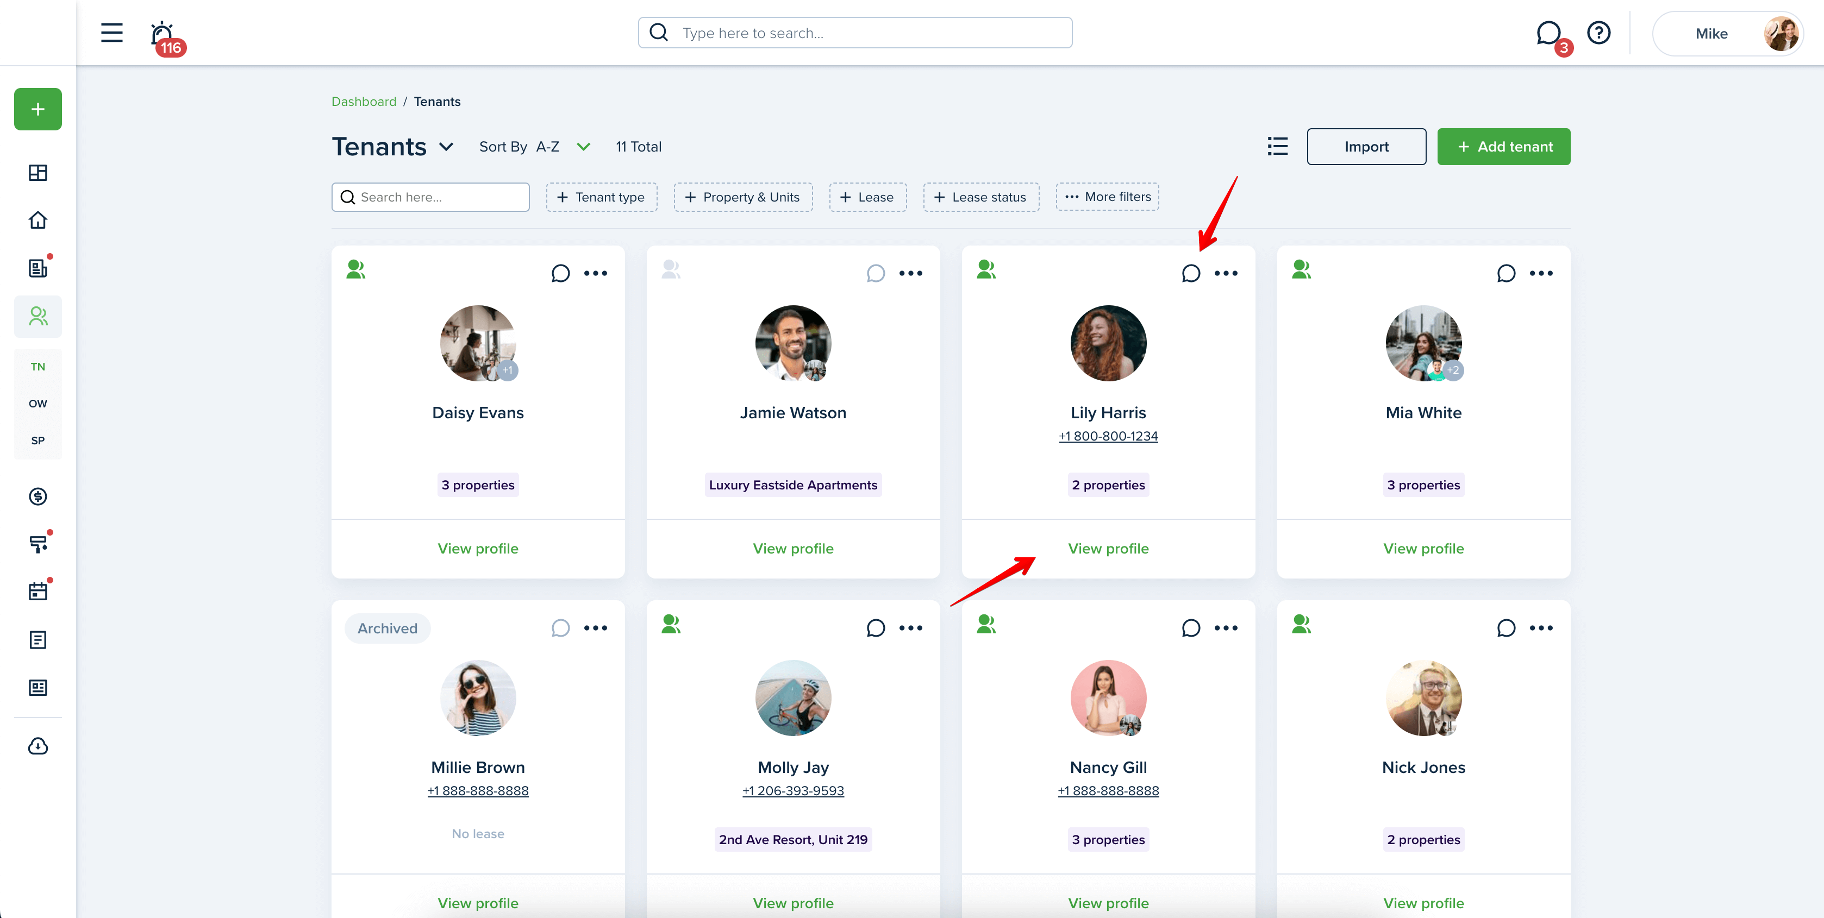
Task: Switch to list view icon
Action: pyautogui.click(x=1277, y=147)
